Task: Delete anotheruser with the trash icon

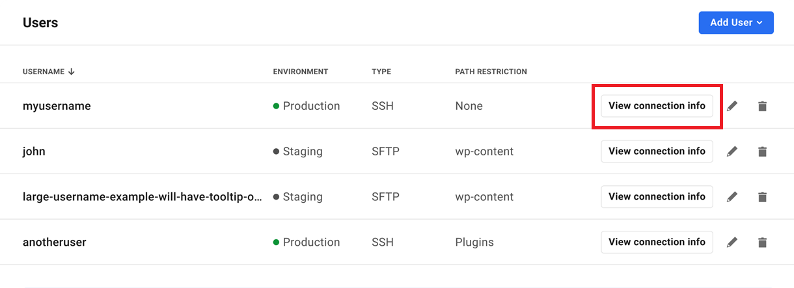Action: [763, 242]
